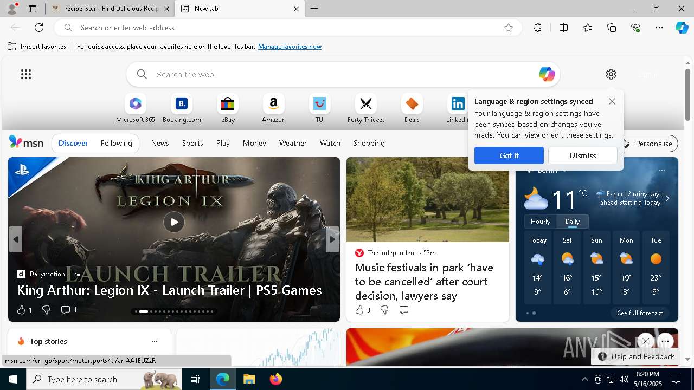
Task: Open the Deals quick link
Action: pyautogui.click(x=412, y=108)
